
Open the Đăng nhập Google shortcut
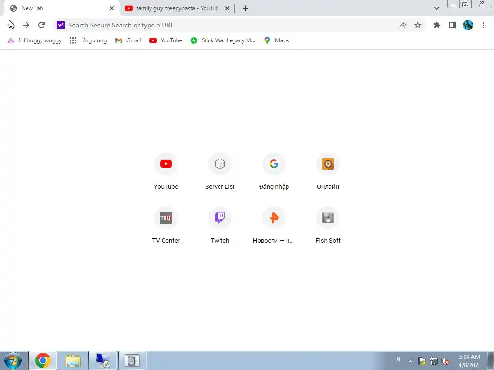274,172
